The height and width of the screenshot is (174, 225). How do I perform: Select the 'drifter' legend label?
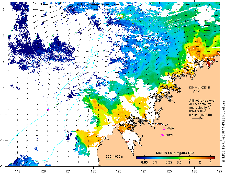point(169,135)
